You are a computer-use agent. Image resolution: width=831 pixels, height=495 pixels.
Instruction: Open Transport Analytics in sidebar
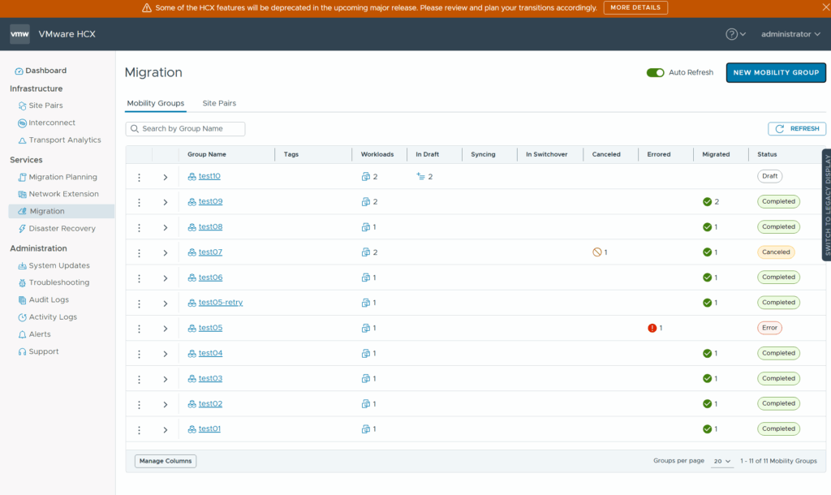(65, 140)
